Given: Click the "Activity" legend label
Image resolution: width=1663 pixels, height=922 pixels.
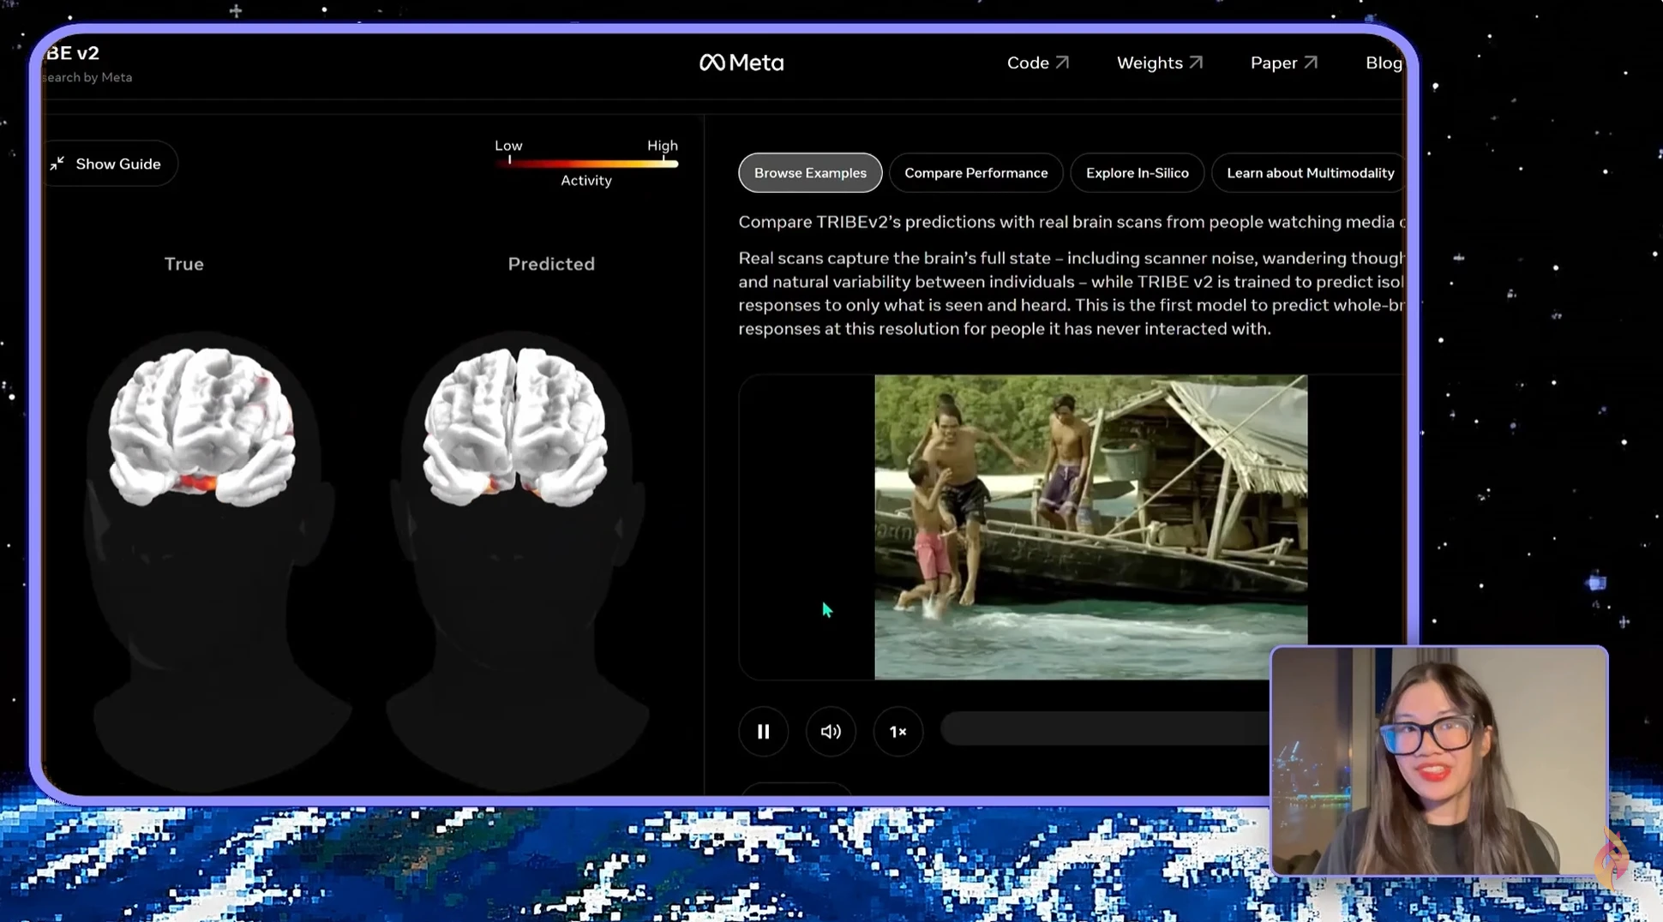Looking at the screenshot, I should [586, 180].
